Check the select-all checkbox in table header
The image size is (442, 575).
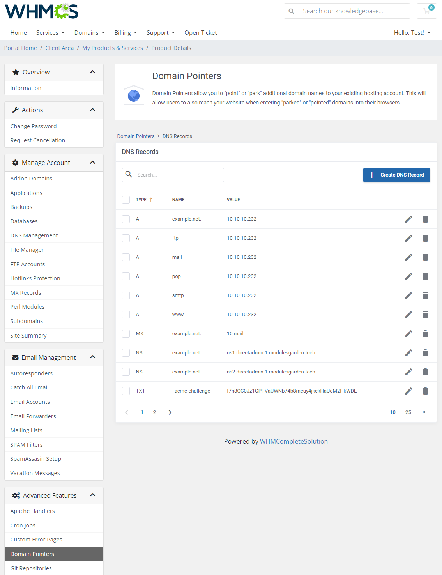126,200
